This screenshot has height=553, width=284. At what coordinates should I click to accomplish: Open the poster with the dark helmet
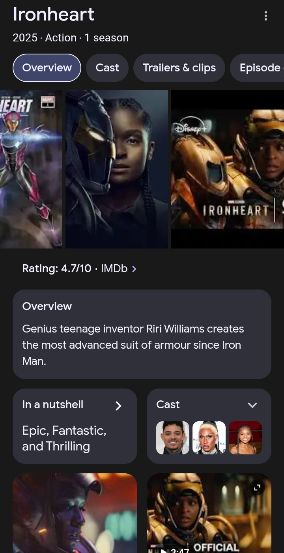tap(117, 169)
